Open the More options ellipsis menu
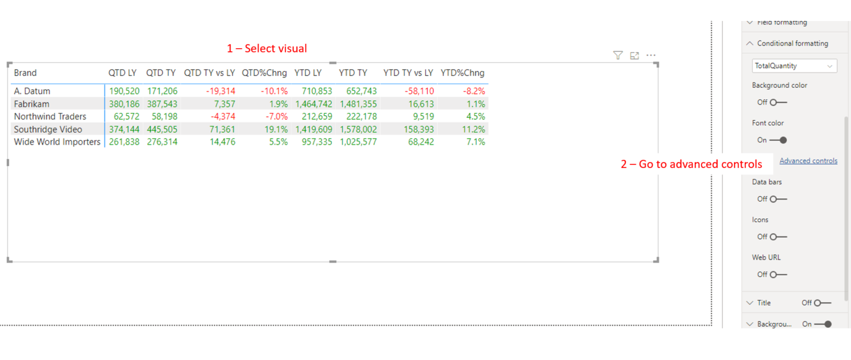Image resolution: width=851 pixels, height=360 pixels. (651, 55)
